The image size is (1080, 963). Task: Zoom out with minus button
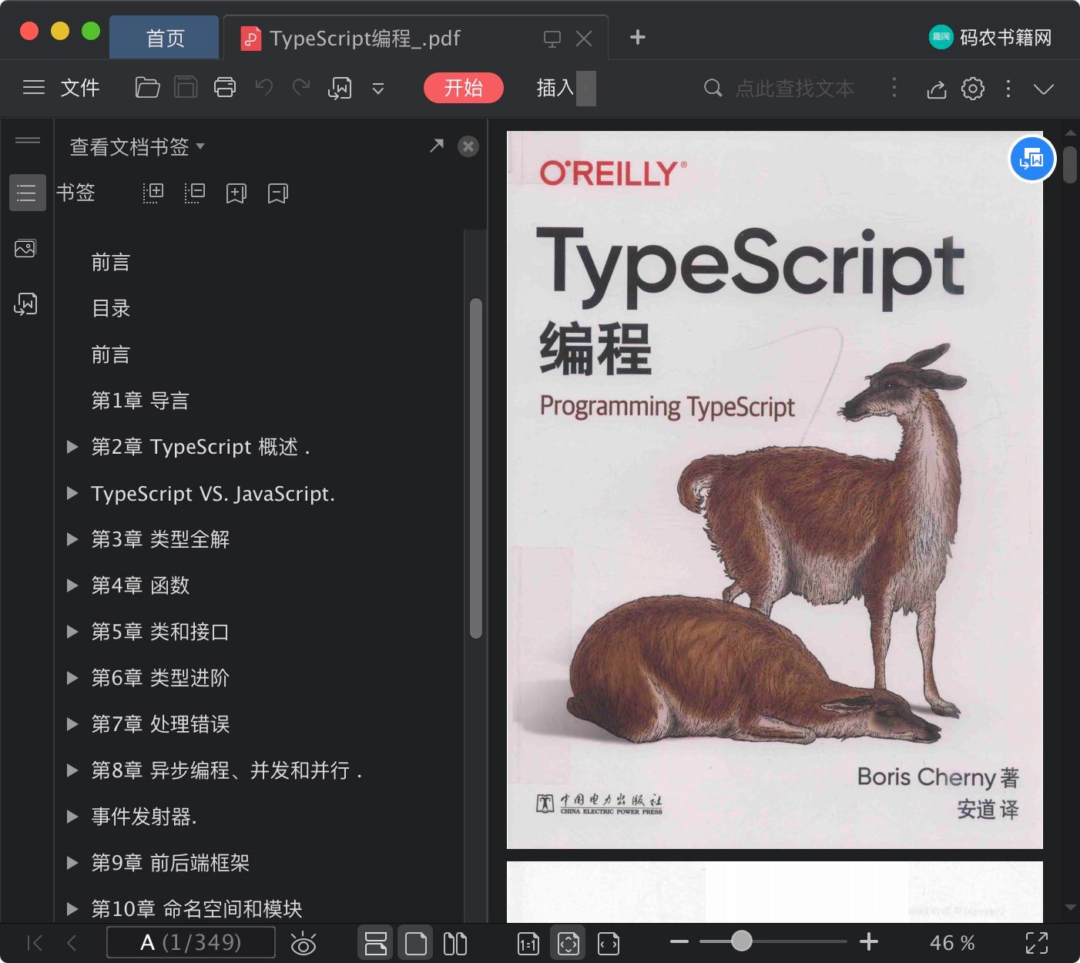click(679, 941)
